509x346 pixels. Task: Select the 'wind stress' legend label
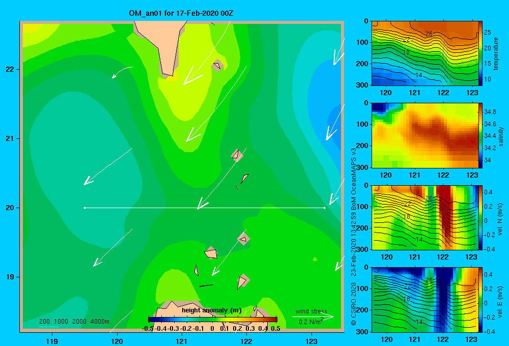pos(311,311)
